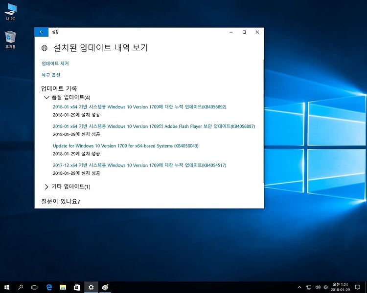Image resolution: width=367 pixels, height=293 pixels.
Task: Click install status under KB4056892
Action: [x=76, y=115]
